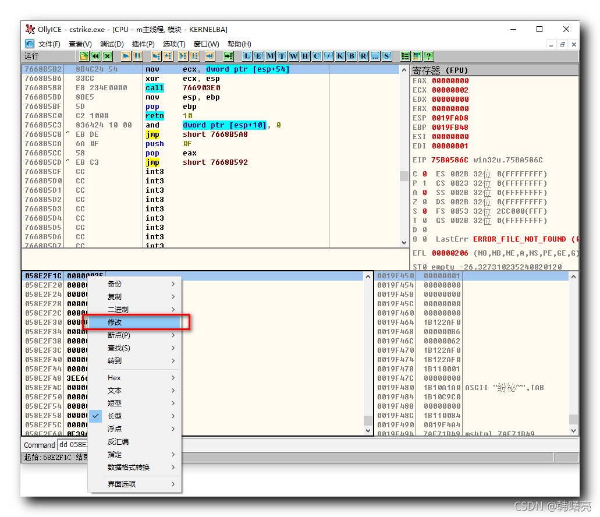Open Executable modules with E button
The width and height of the screenshot is (600, 517).
pos(258,56)
